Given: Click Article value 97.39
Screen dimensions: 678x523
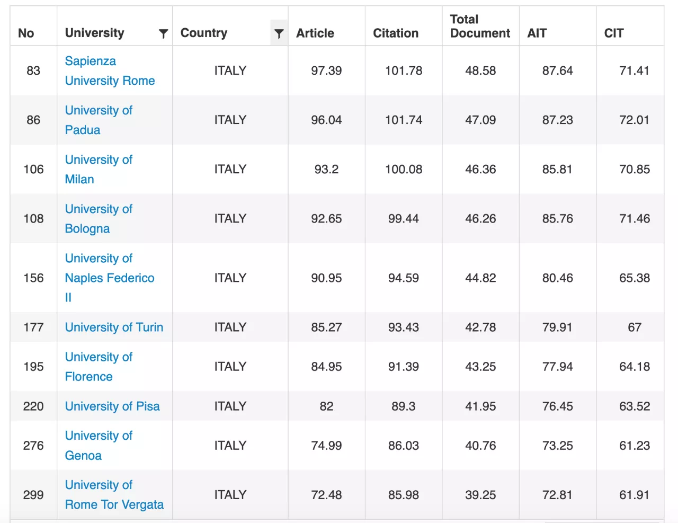Looking at the screenshot, I should pos(326,70).
